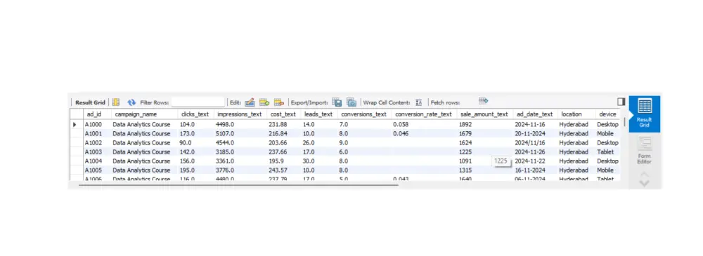Export recordset to file icon
This screenshot has width=703, height=256.
337,102
